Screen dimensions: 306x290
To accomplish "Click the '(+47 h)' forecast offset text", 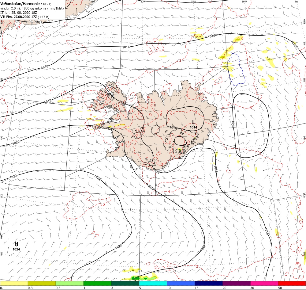I will pyautogui.click(x=43, y=17).
